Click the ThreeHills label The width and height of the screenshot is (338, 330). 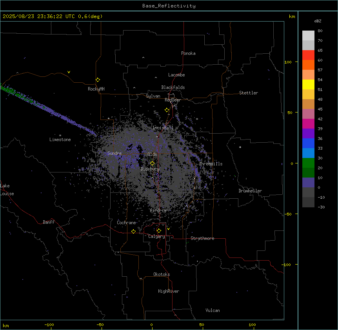pos(211,164)
